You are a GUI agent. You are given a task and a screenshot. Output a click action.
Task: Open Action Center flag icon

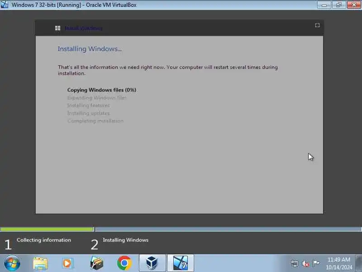[316, 263]
